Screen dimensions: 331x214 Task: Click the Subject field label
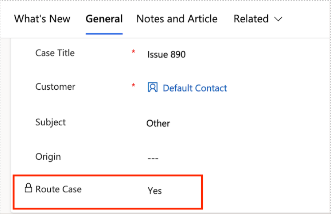pyautogui.click(x=50, y=122)
